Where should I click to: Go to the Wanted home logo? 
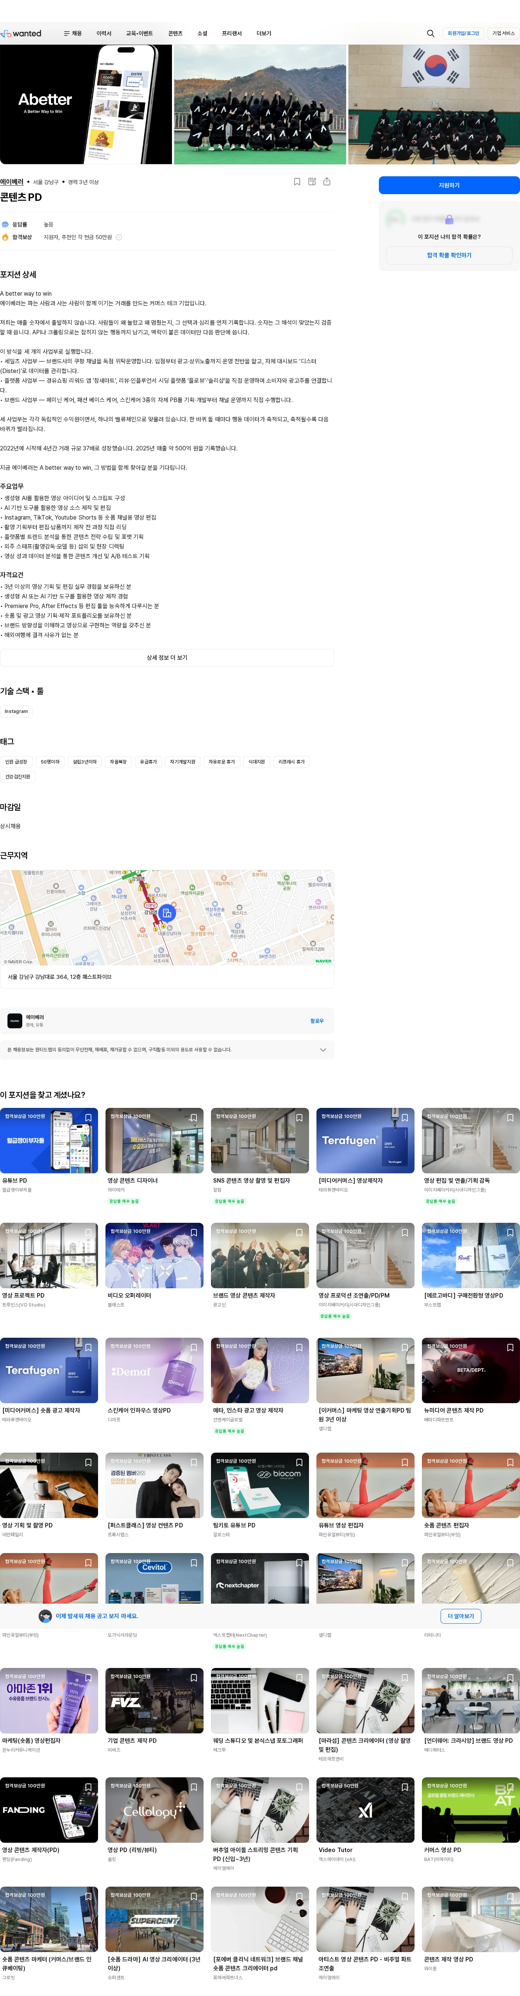tap(21, 33)
